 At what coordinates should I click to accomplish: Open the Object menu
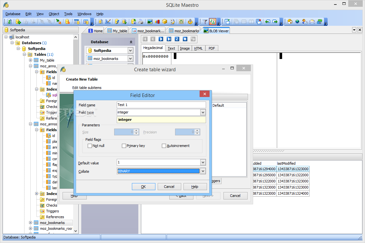click(54, 14)
